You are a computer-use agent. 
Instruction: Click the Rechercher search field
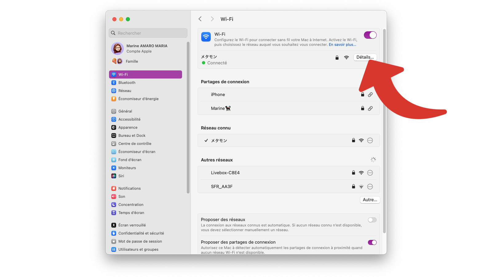148,33
